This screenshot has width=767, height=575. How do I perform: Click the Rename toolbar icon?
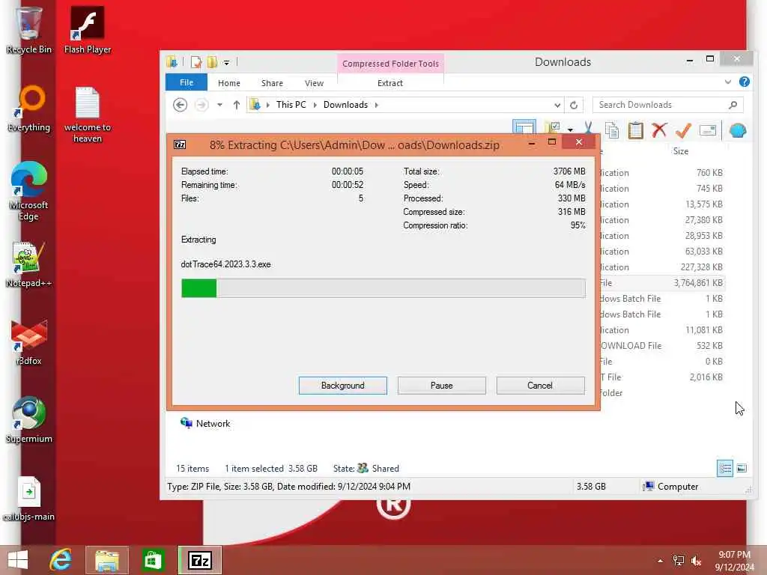[x=708, y=130]
